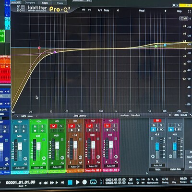Screen dimensions: 192x192
Task: Unmute channel 5 red M button
Action: [53, 126]
